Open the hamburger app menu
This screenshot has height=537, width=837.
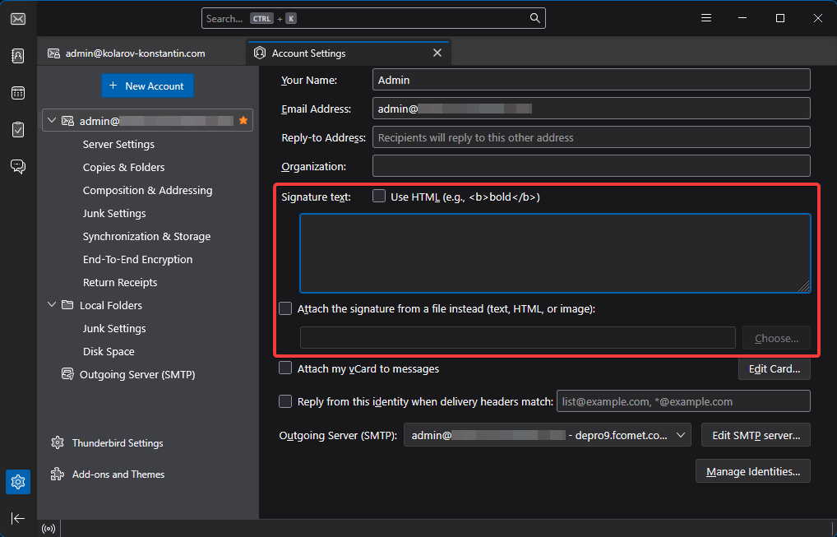[706, 18]
